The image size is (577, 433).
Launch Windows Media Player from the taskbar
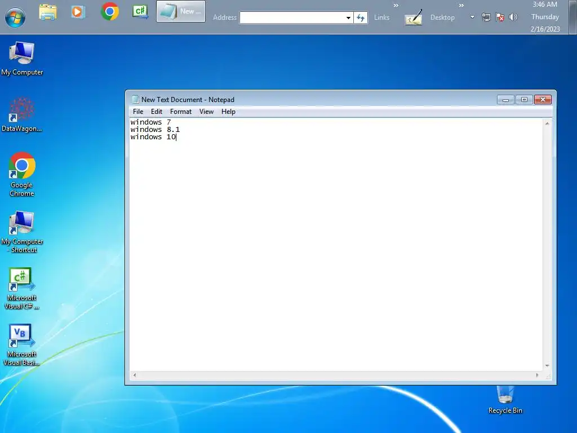coord(78,12)
